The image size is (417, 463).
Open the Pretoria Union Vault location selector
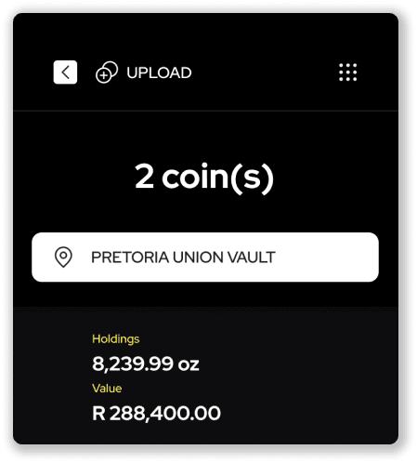pyautogui.click(x=205, y=257)
